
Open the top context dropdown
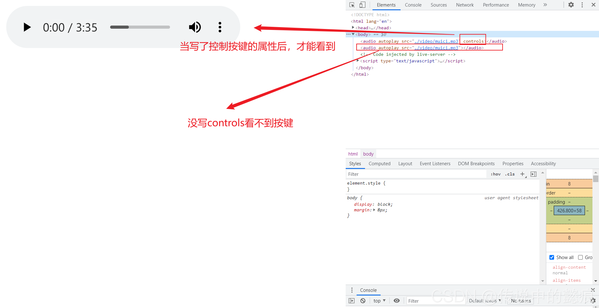pyautogui.click(x=379, y=301)
